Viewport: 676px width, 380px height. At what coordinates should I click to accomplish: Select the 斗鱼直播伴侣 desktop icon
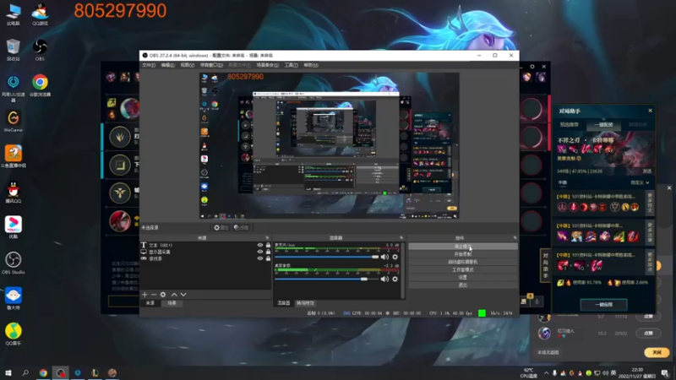(x=14, y=157)
